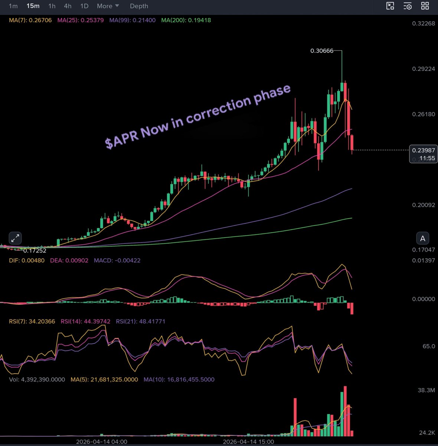Click the DEA: 0.00902 label
The image size is (438, 446).
pyautogui.click(x=69, y=261)
